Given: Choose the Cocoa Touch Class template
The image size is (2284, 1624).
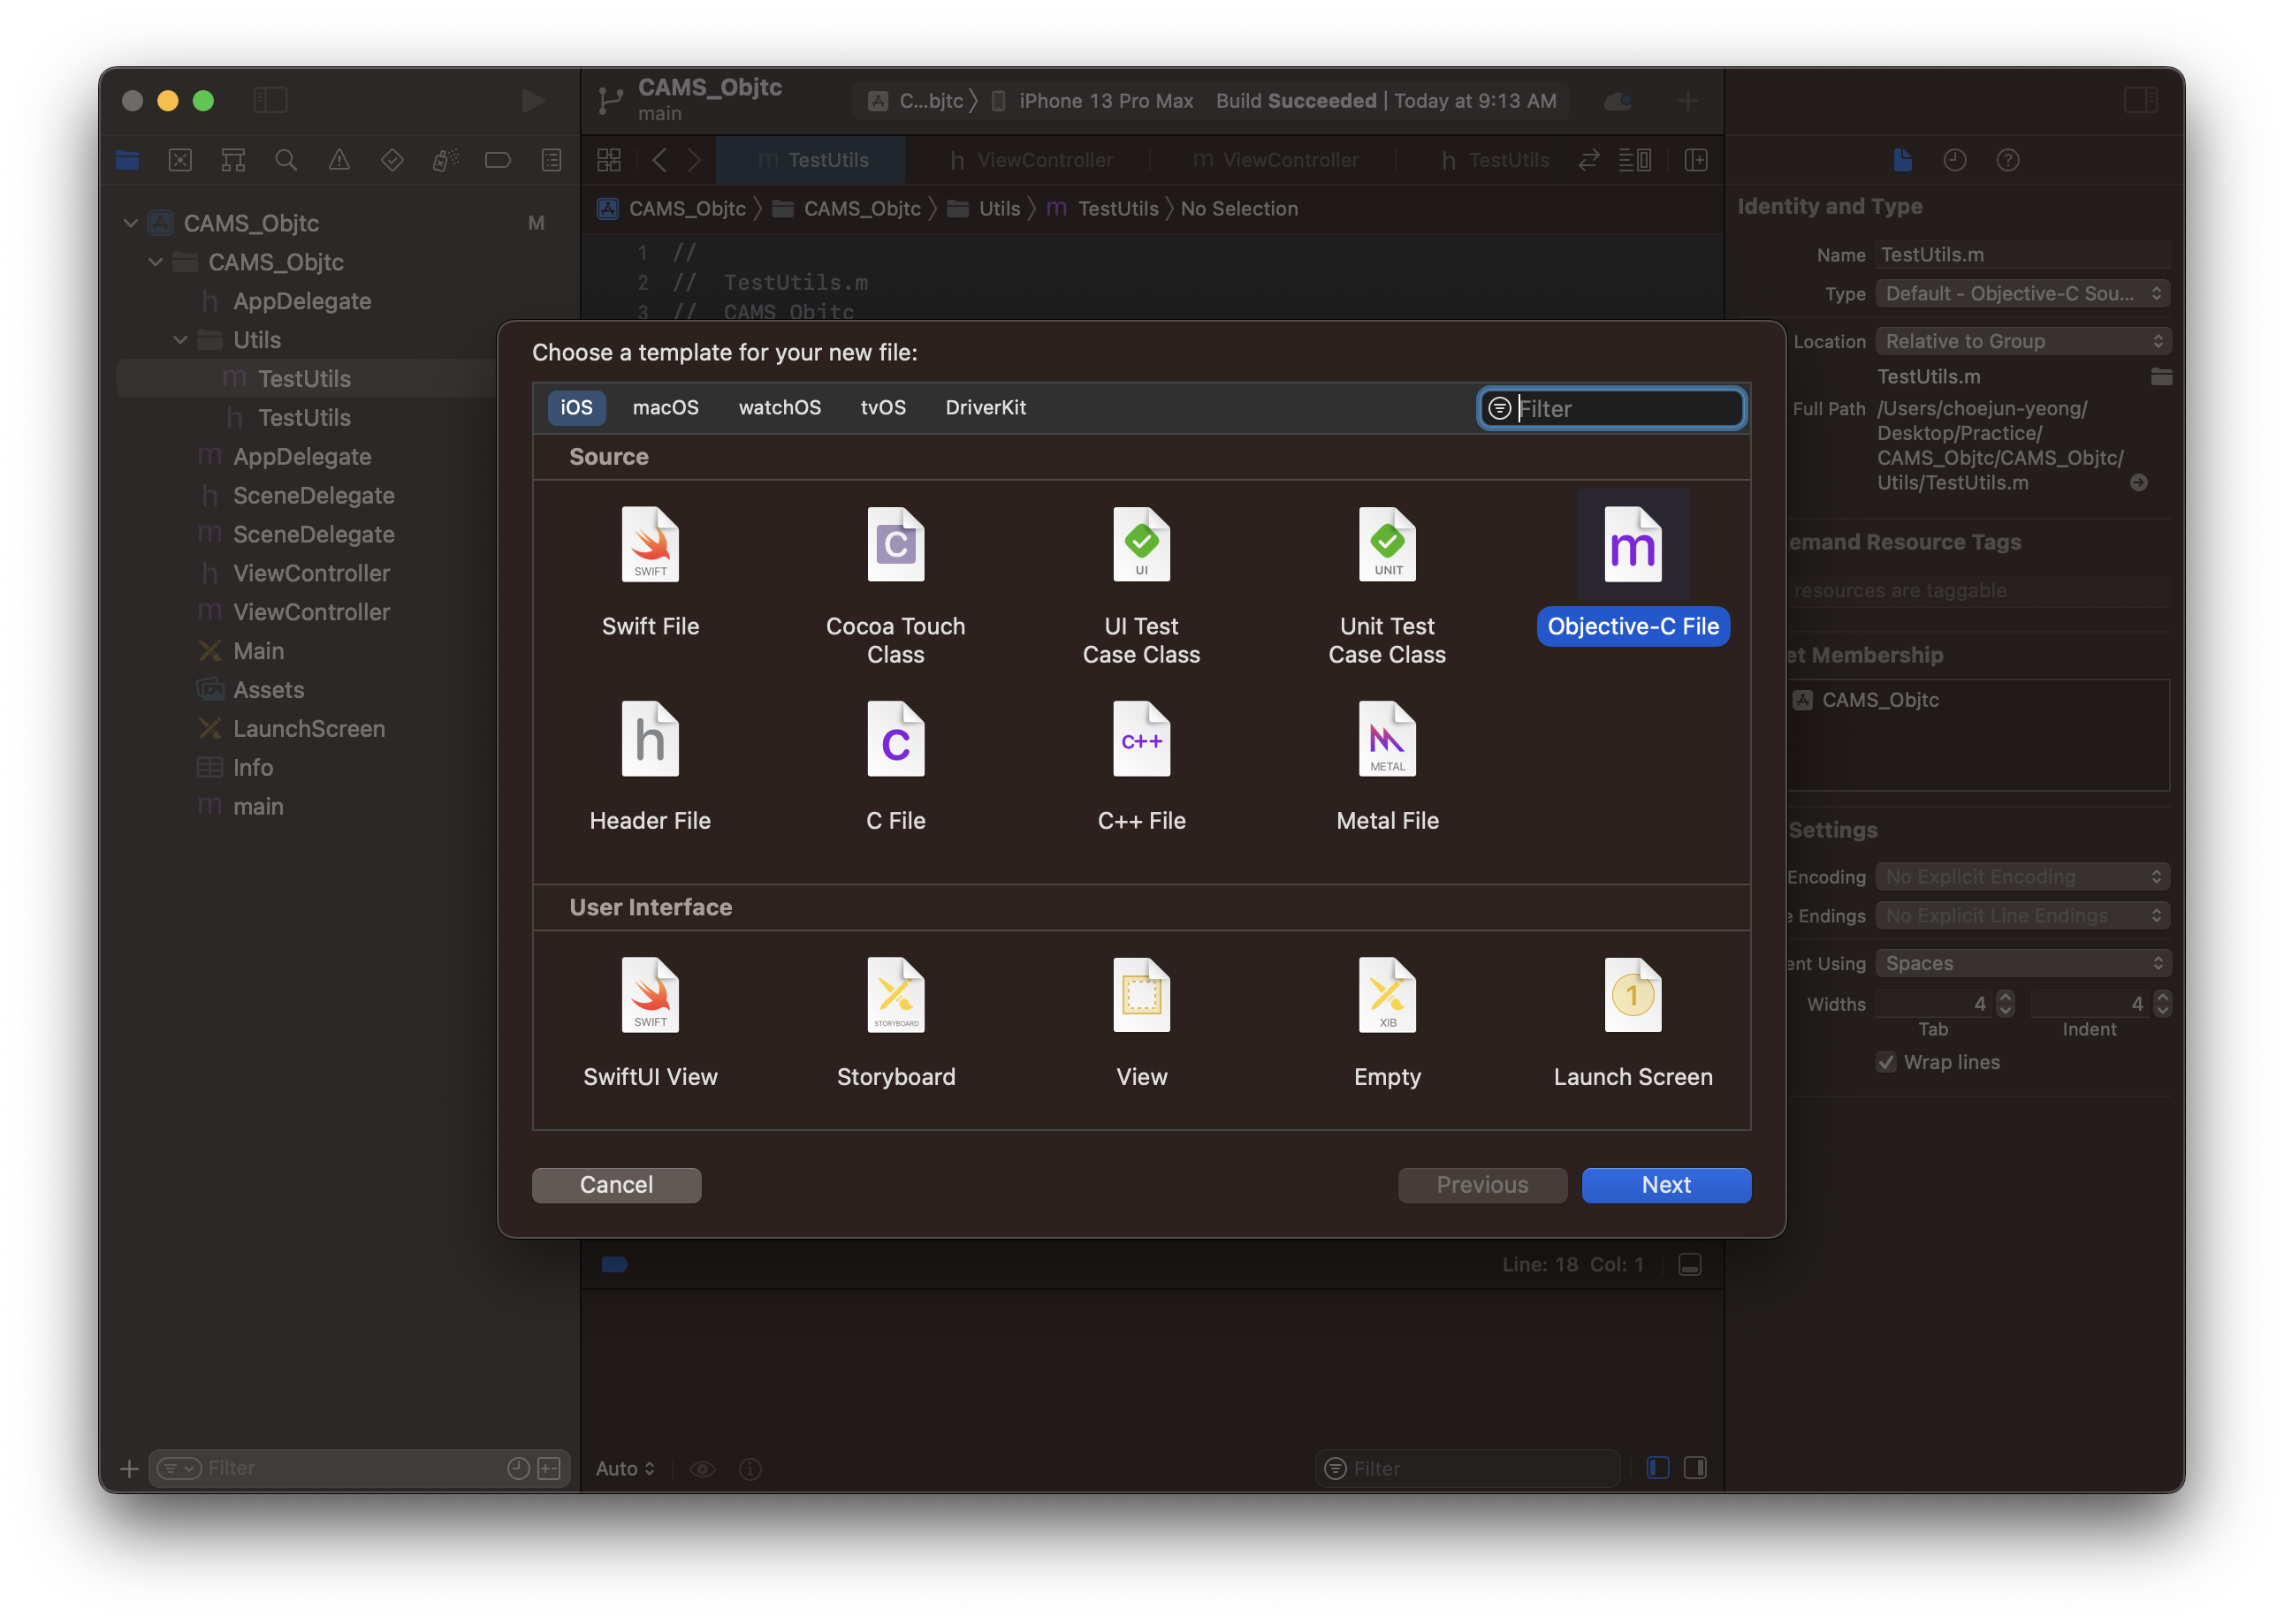Looking at the screenshot, I should pos(895,545).
